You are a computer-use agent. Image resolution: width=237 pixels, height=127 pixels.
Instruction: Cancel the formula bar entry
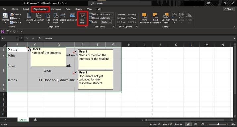[x=27, y=38]
